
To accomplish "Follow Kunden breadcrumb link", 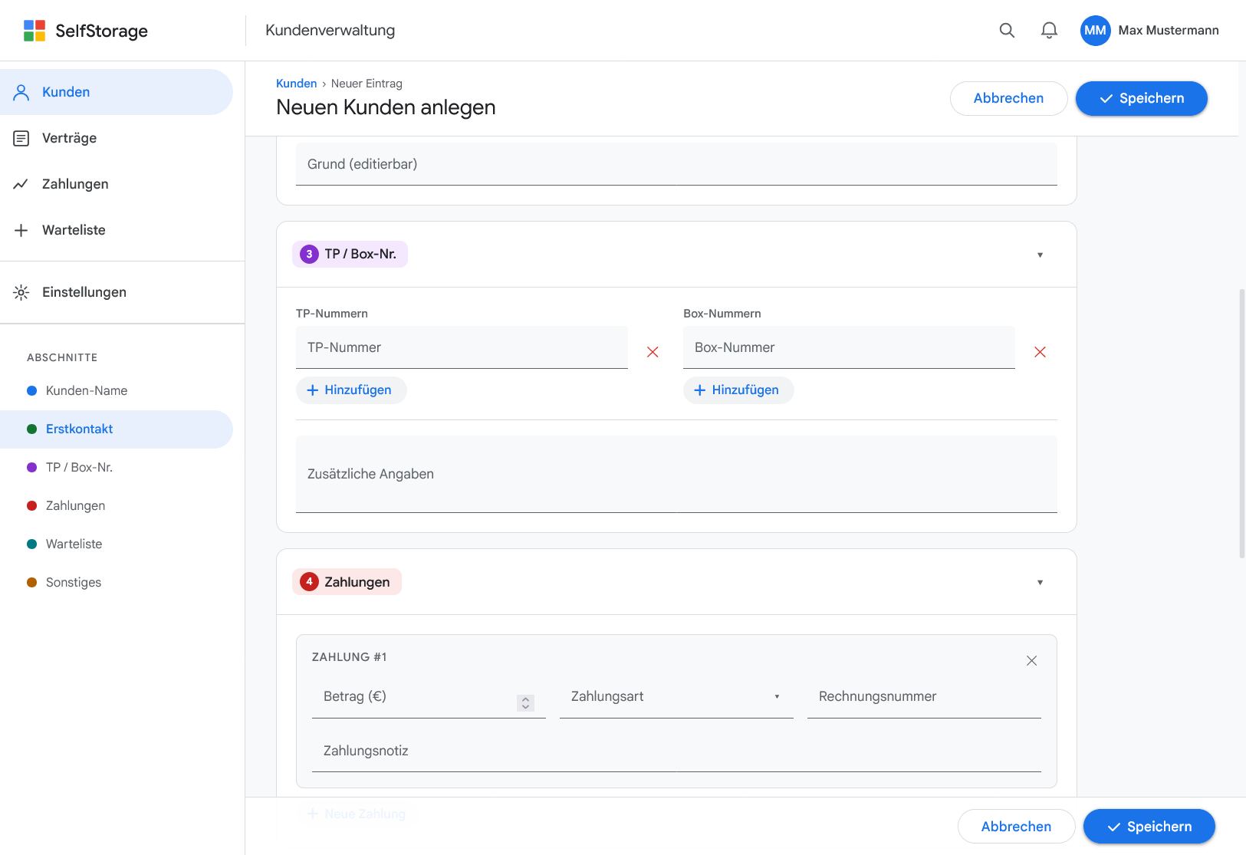I will click(296, 84).
